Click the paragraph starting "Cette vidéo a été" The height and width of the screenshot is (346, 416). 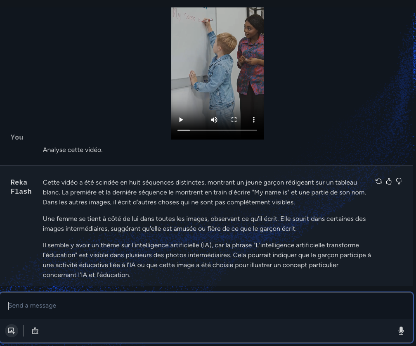click(204, 192)
